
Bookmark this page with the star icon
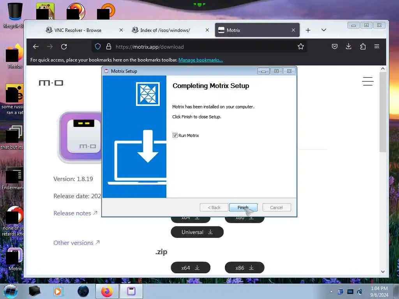[x=301, y=47]
